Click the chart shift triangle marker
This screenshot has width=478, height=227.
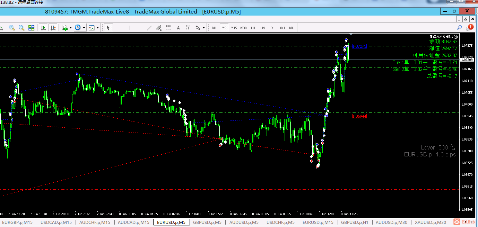coord(351,34)
